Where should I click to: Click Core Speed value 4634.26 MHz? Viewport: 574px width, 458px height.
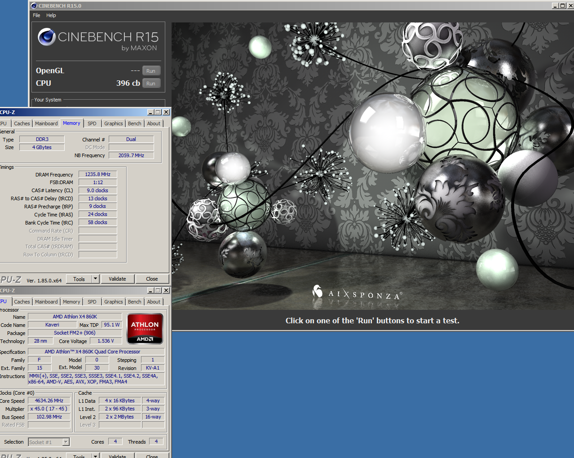coord(49,401)
